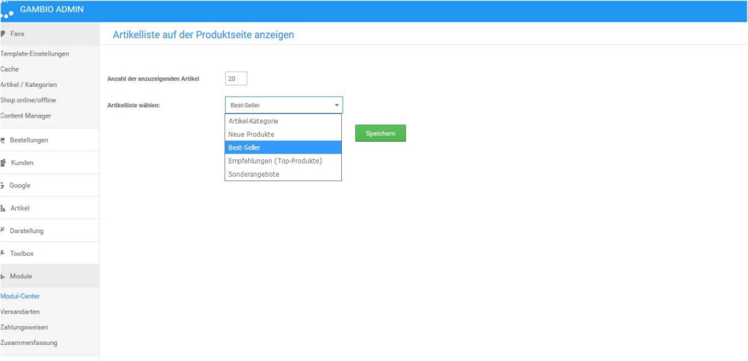This screenshot has width=748, height=361.
Task: Expand the Bestellungen menu section
Action: (50, 140)
